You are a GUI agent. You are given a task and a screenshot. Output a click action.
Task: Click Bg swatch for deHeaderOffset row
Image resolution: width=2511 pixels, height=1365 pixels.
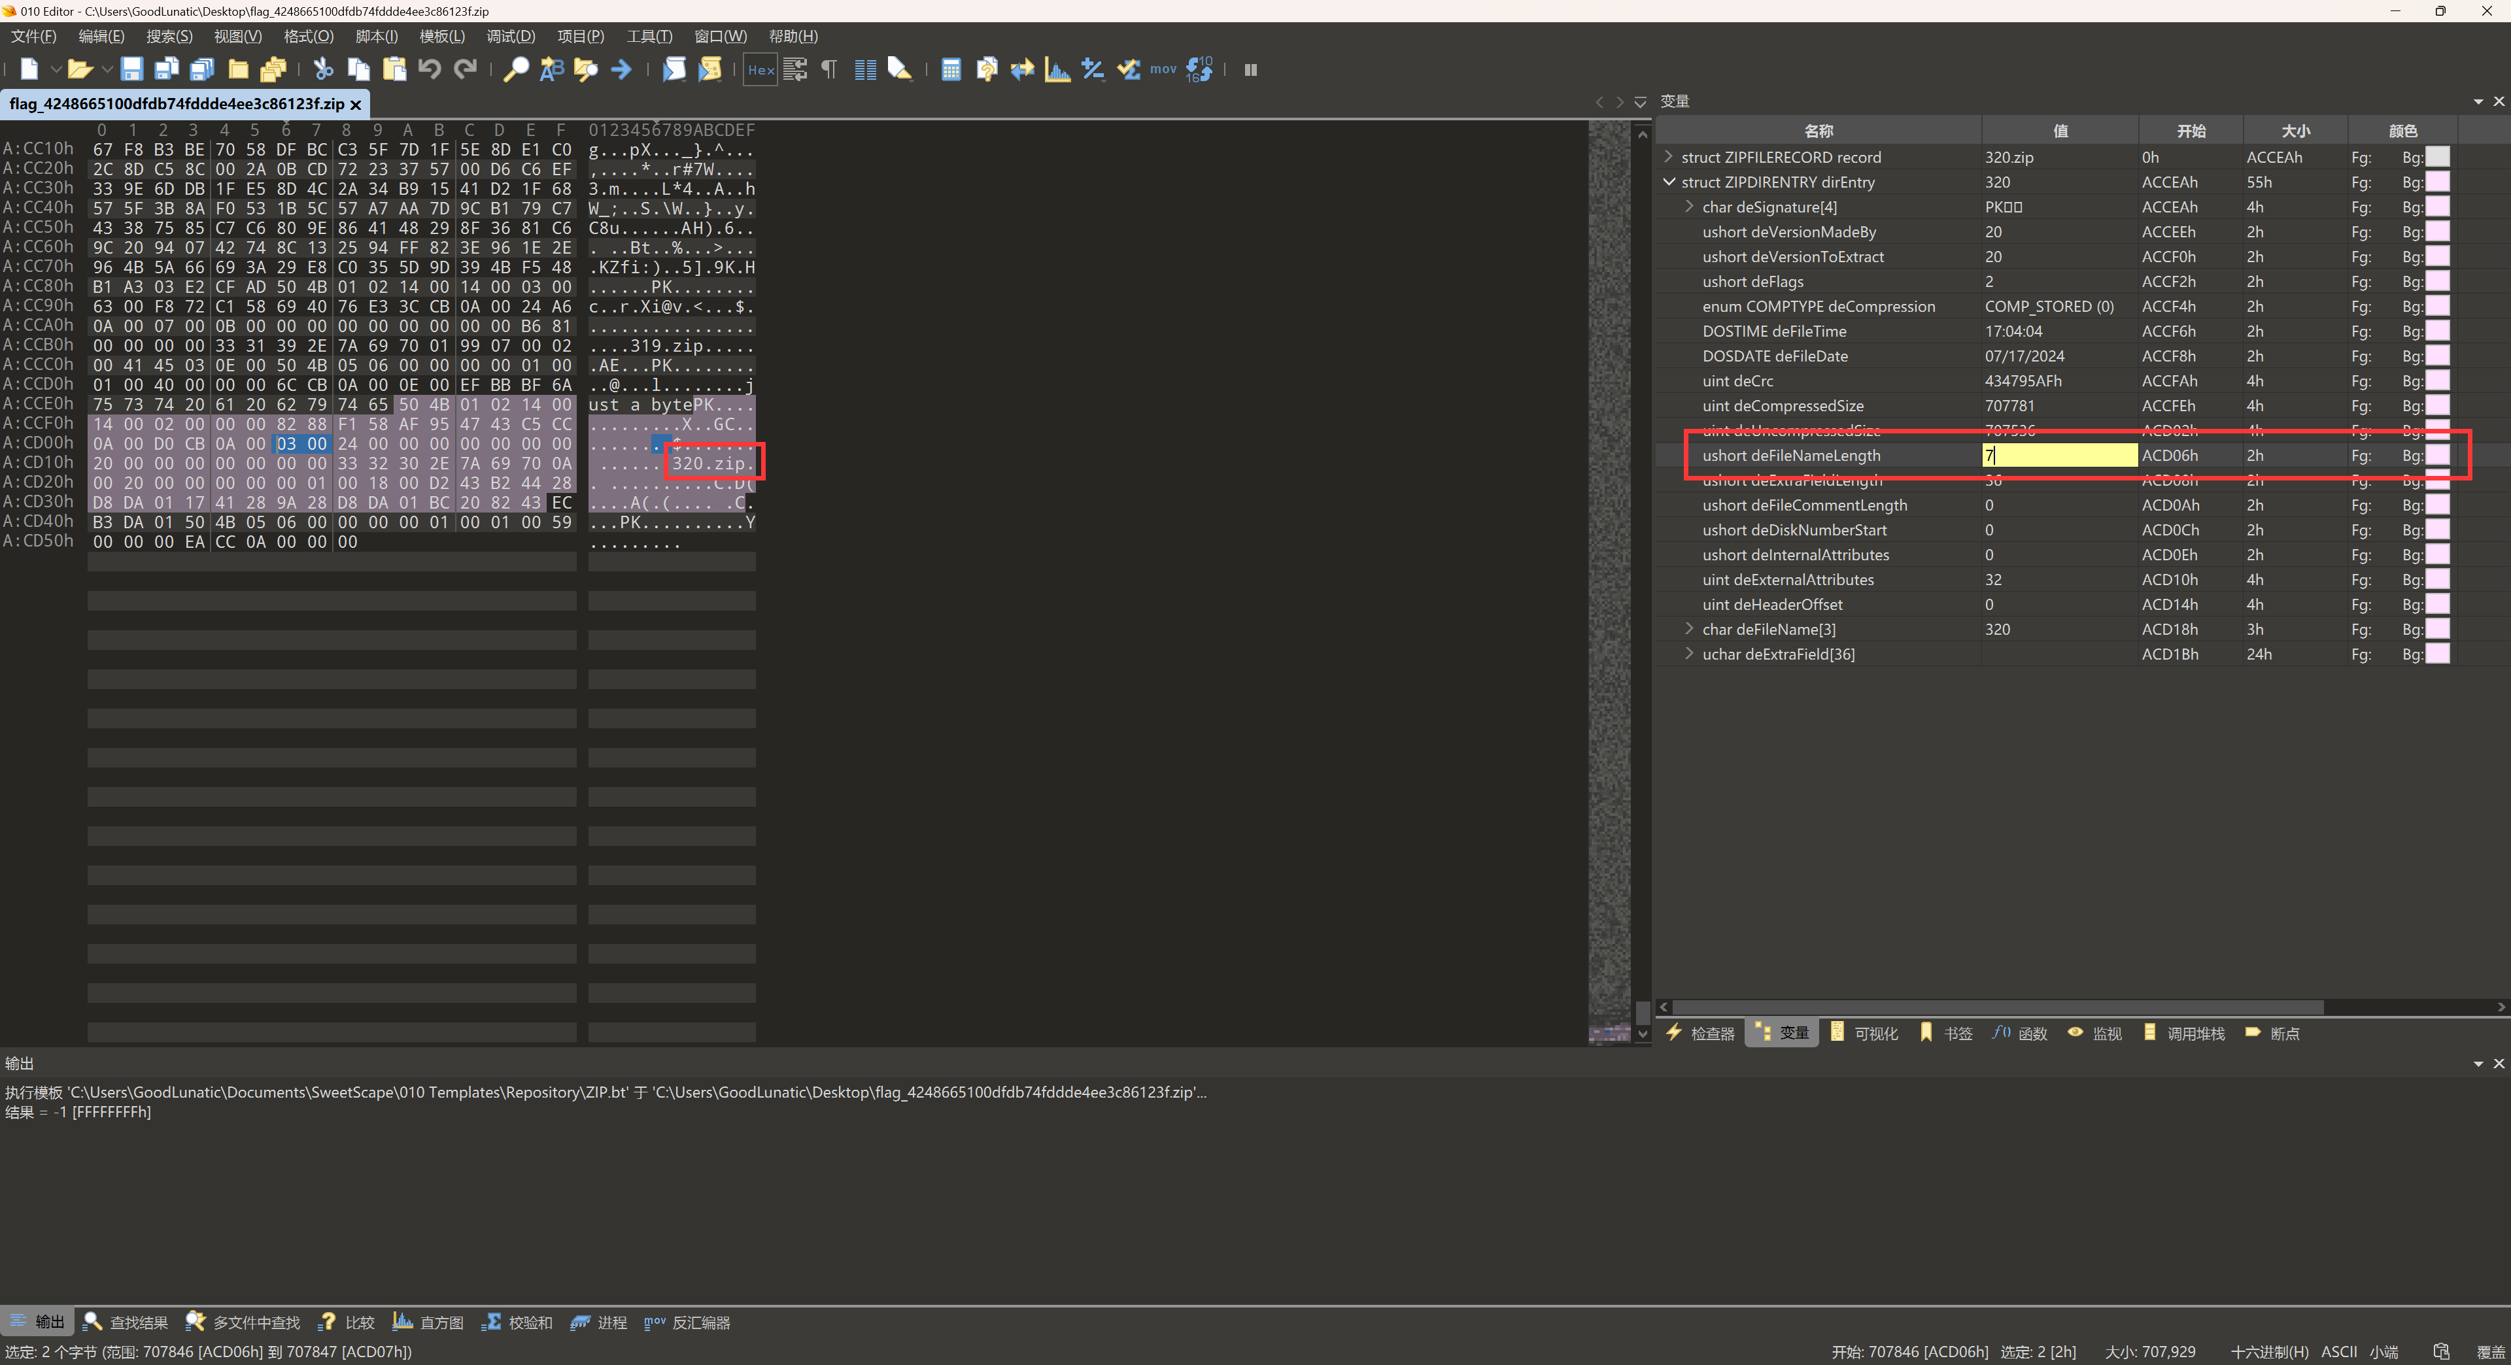[2437, 604]
